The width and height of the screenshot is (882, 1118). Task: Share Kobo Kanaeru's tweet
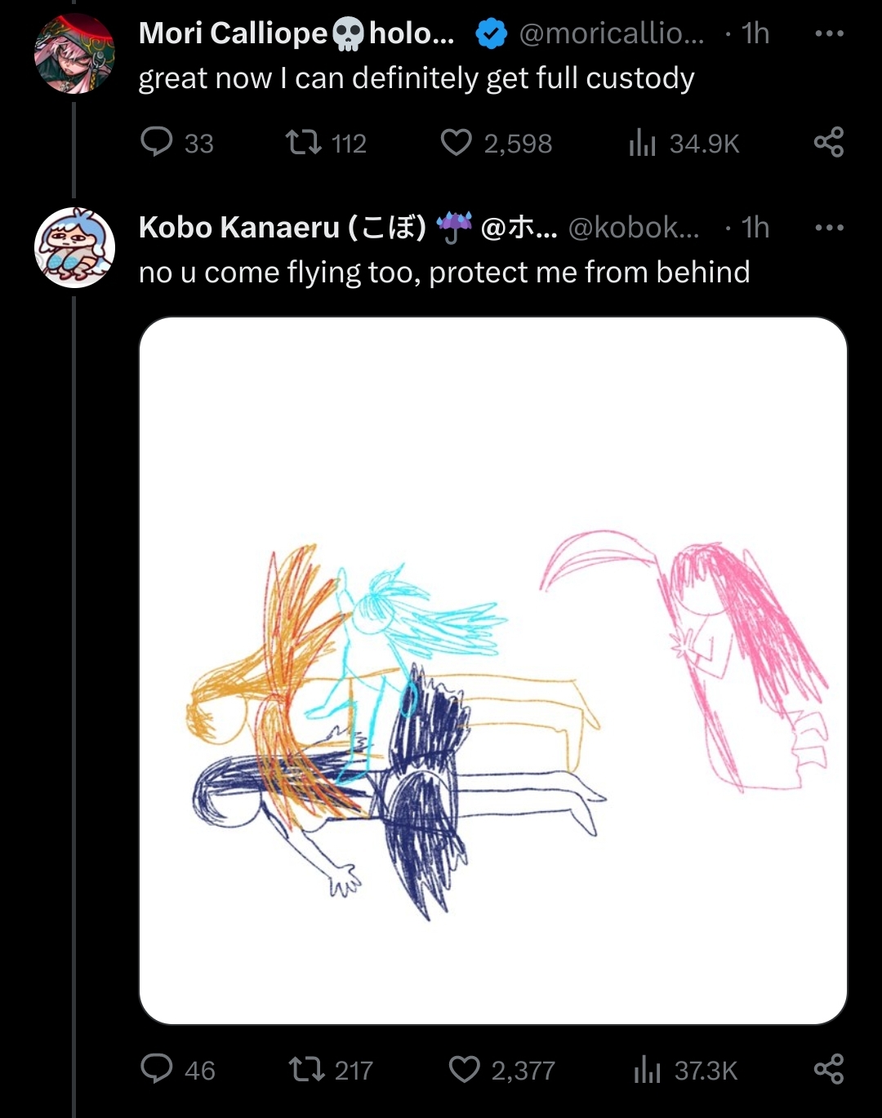[x=829, y=1070]
